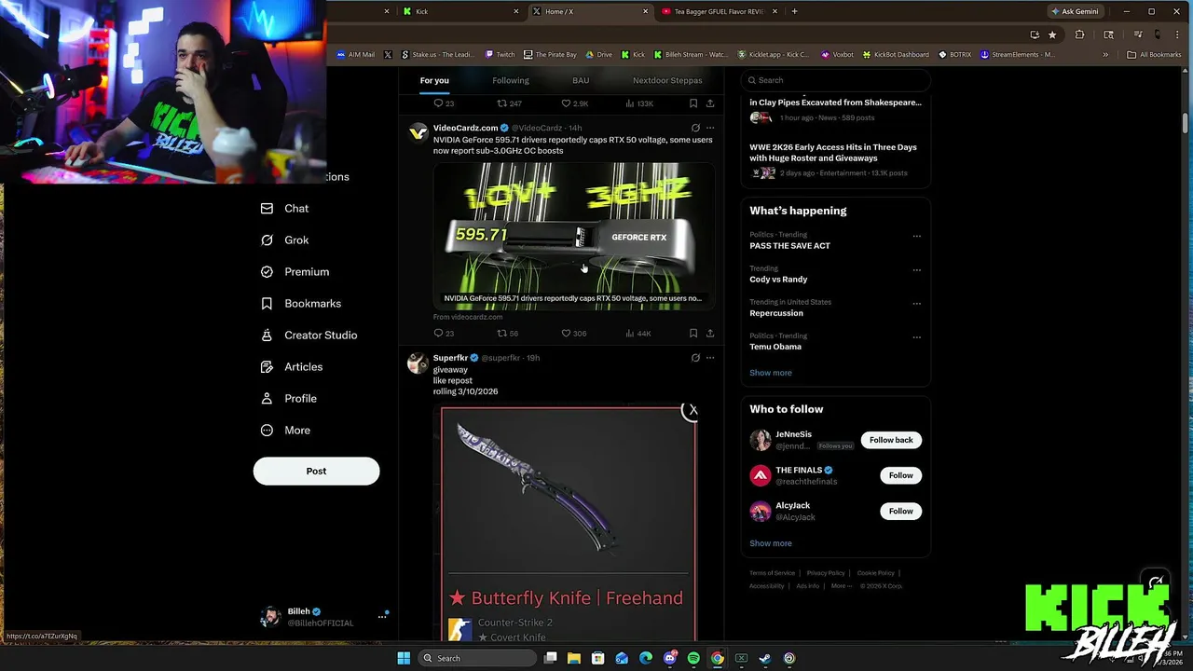This screenshot has height=671, width=1193.
Task: Switch to the Following tab
Action: [511, 81]
